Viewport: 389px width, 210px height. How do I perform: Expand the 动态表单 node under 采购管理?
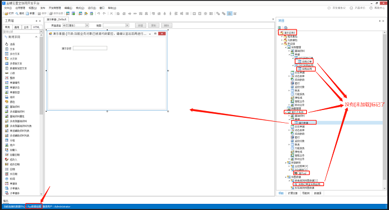point(289,76)
